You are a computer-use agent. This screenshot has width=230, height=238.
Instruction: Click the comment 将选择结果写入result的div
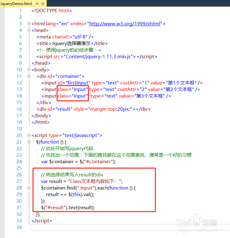(72, 175)
